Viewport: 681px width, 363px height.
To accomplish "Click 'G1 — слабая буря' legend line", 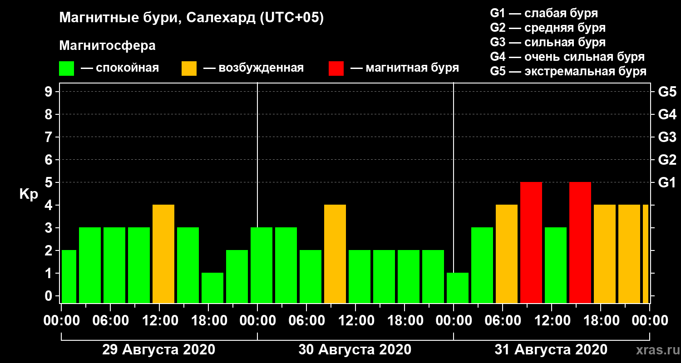I will [x=544, y=13].
